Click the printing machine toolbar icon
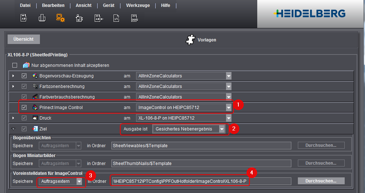Viewport: 365px width, 193px height. (x=79, y=18)
